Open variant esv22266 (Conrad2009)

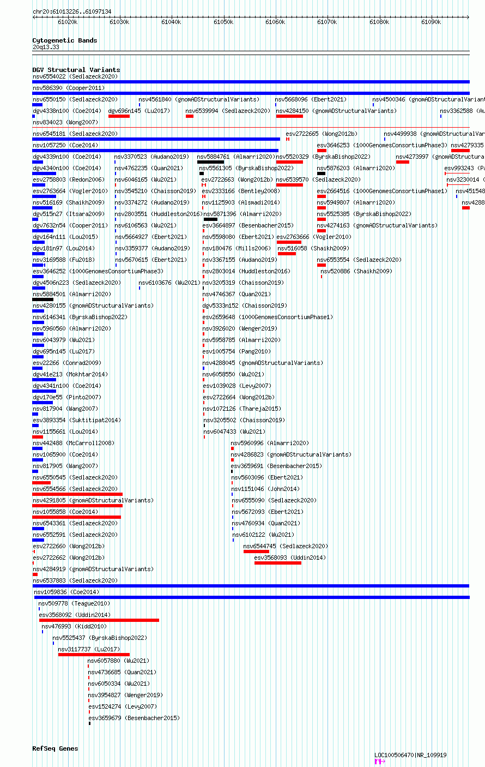point(67,363)
